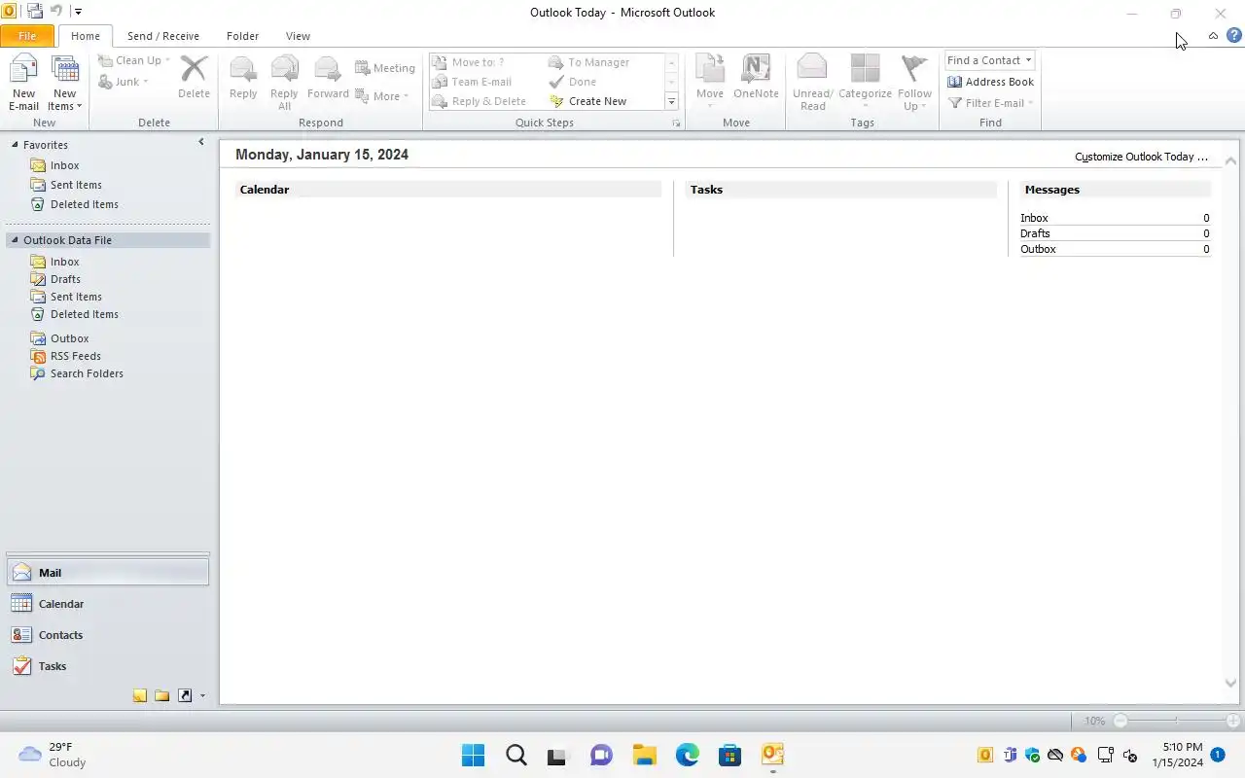
Task: Switch to Contacts in the navigation pane
Action: (x=108, y=635)
